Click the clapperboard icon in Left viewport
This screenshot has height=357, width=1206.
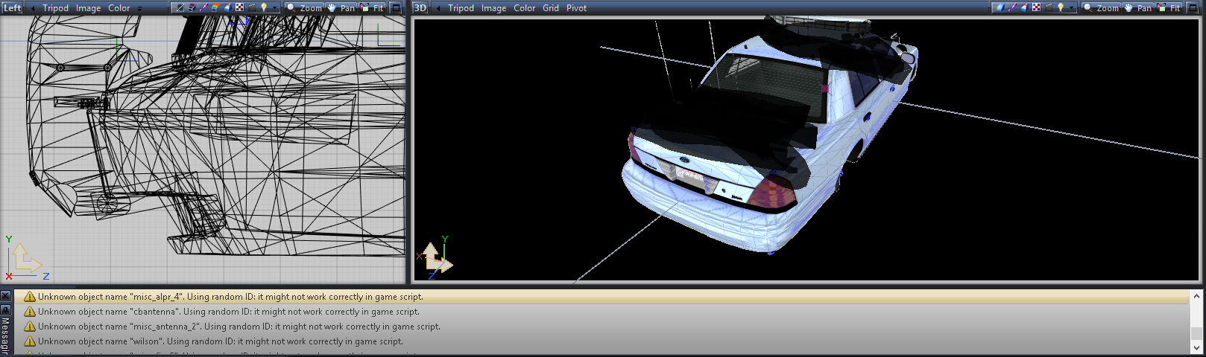click(x=252, y=7)
